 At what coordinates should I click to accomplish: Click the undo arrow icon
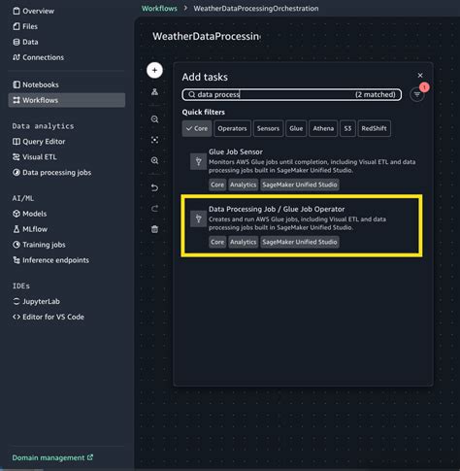tap(154, 187)
